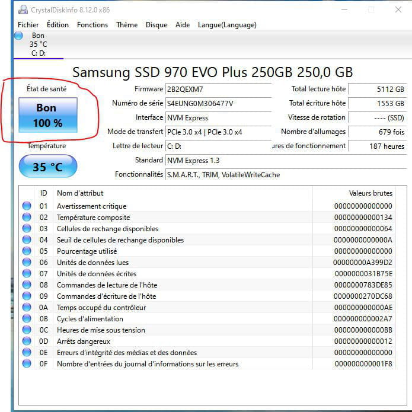Screen dimensions: 412x412
Task: Click the CrystalDiskInfo app icon in title bar
Action: (23, 9)
